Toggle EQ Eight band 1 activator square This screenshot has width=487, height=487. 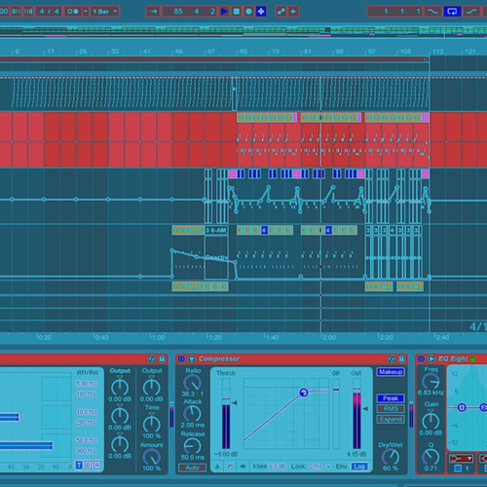pyautogui.click(x=458, y=468)
